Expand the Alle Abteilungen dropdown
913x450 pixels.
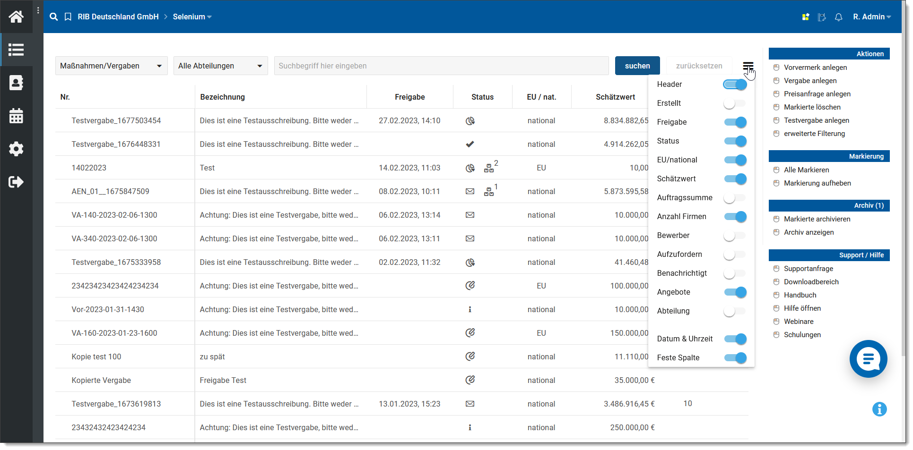click(220, 66)
